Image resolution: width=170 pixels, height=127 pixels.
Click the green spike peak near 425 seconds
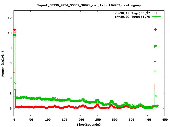point(155,46)
